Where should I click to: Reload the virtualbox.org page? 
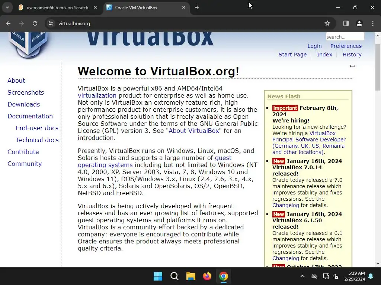(x=35, y=23)
